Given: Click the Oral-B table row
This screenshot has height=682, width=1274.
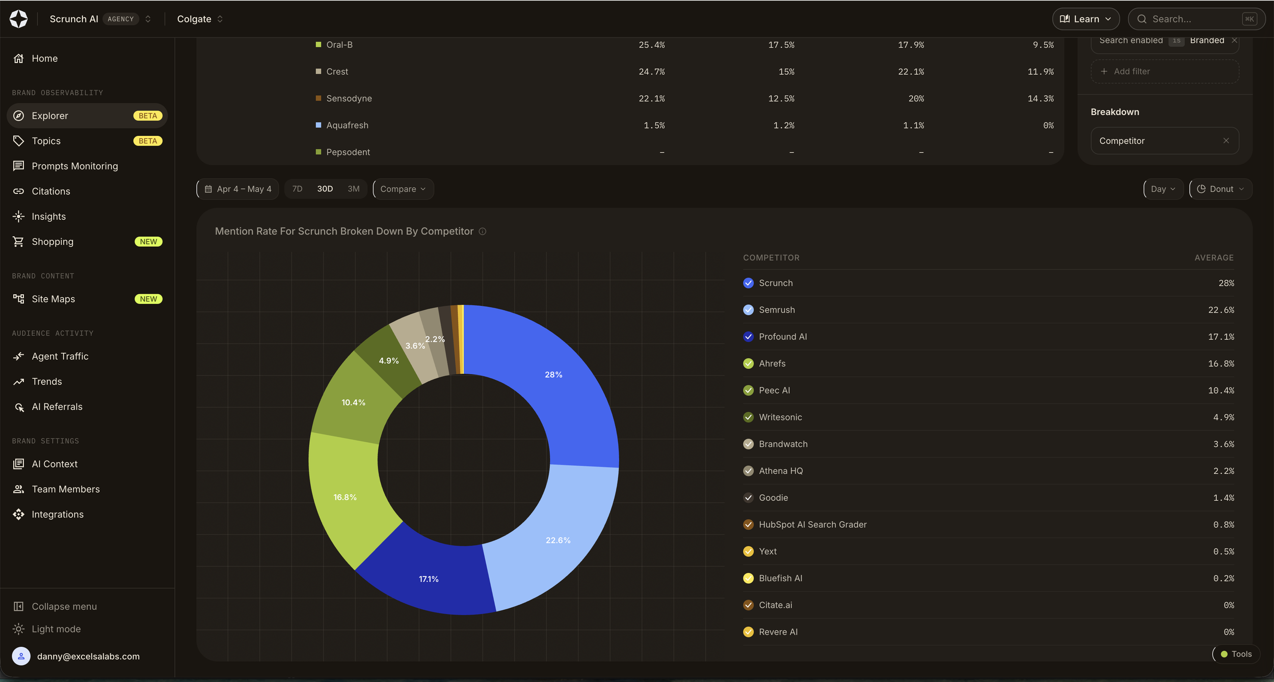Looking at the screenshot, I should coord(684,45).
